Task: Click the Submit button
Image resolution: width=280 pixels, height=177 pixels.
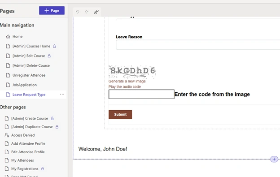Action: (120, 114)
